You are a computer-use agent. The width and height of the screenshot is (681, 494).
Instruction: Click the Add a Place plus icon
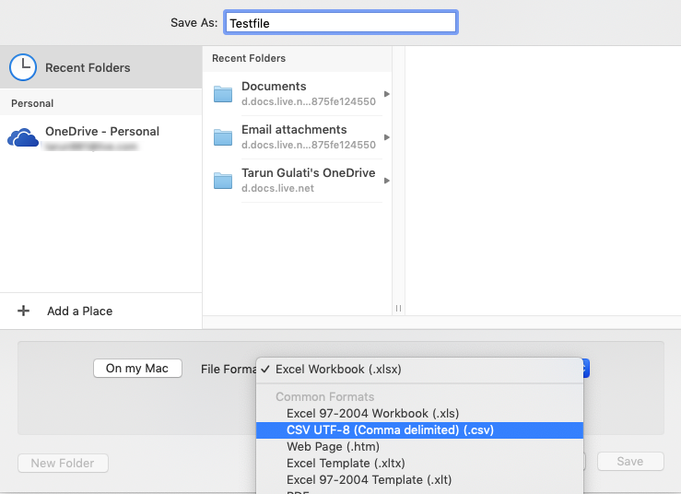(23, 311)
